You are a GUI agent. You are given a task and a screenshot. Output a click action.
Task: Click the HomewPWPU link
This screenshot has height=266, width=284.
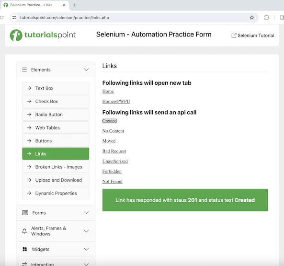click(116, 101)
